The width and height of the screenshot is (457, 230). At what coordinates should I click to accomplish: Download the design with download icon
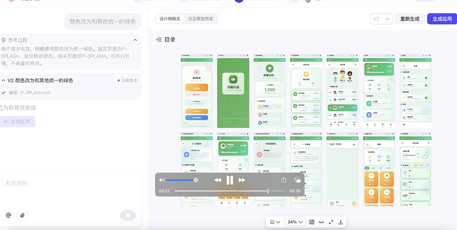(341, 222)
